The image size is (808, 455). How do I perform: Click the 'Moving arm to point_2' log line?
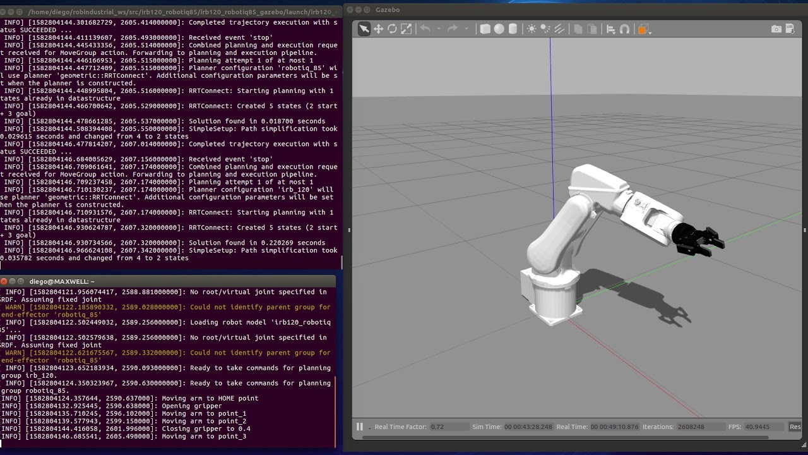[x=124, y=421]
